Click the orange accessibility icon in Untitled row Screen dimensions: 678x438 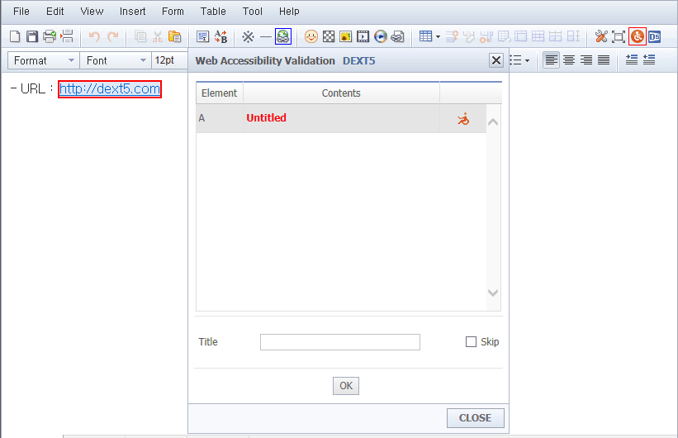pos(463,118)
